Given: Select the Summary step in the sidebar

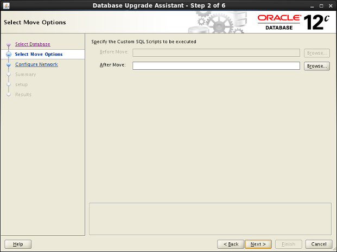Looking at the screenshot, I should (26, 75).
